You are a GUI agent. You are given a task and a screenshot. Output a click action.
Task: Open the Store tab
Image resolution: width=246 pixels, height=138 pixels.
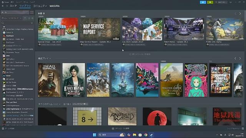point(13,6)
